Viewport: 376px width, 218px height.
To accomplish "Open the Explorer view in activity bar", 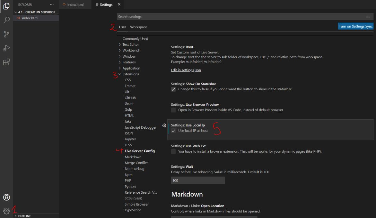I will coord(6,6).
